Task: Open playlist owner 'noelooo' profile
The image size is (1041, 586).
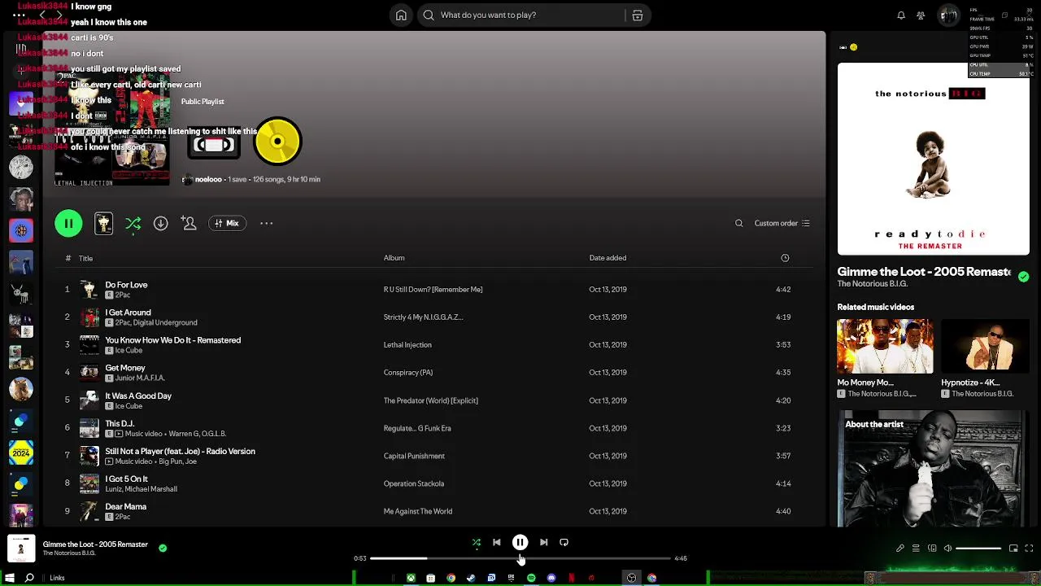Action: (208, 179)
